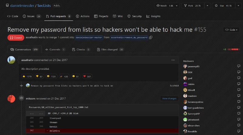Toggle the hooray party reaction 430
This screenshot has height=135, width=243.
(x=64, y=76)
